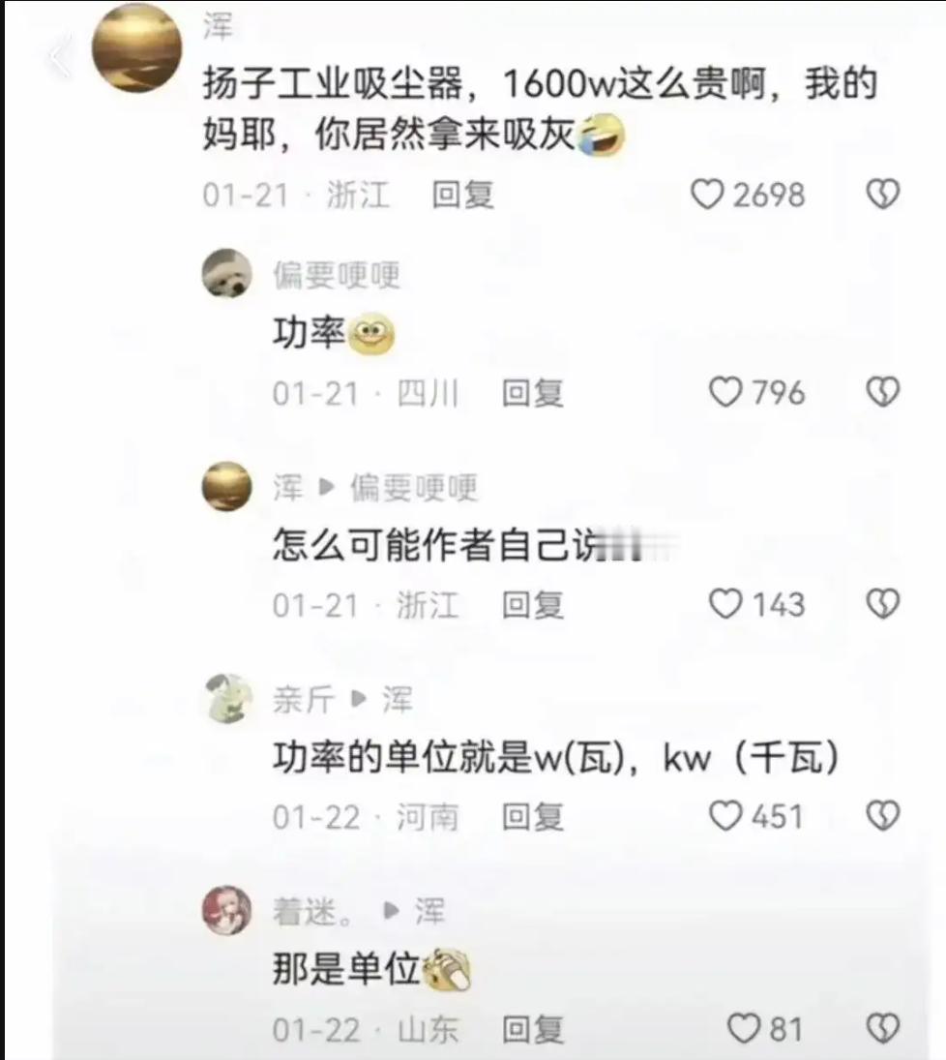The image size is (946, 1060).
Task: Dislike the 河南 comment about 功率的单位
Action: [883, 816]
